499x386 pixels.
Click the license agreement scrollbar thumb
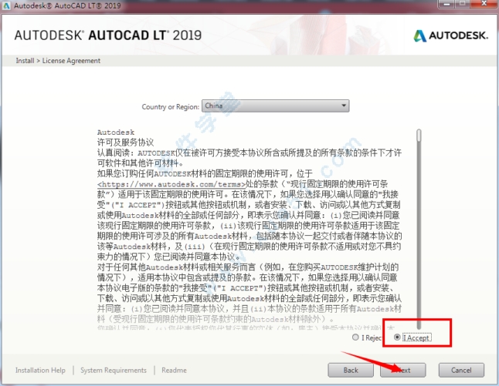point(419,136)
